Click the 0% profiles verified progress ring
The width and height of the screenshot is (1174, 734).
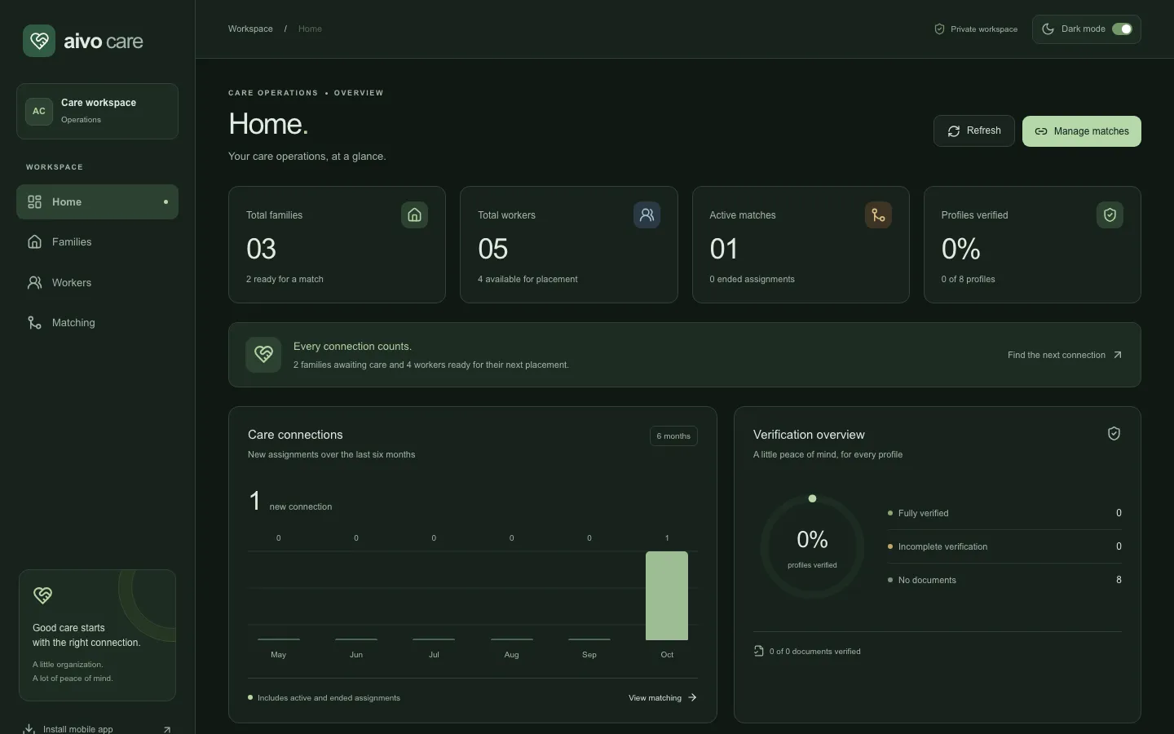(812, 547)
